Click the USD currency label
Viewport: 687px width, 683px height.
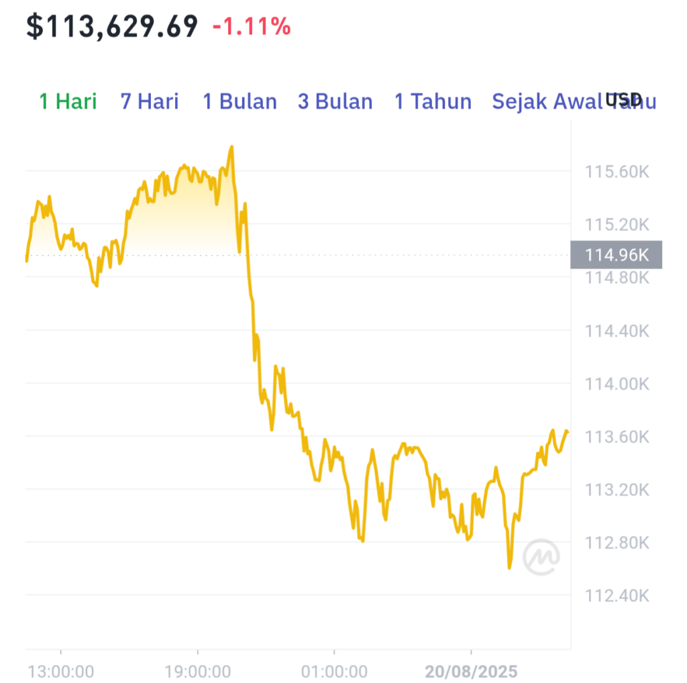(623, 100)
